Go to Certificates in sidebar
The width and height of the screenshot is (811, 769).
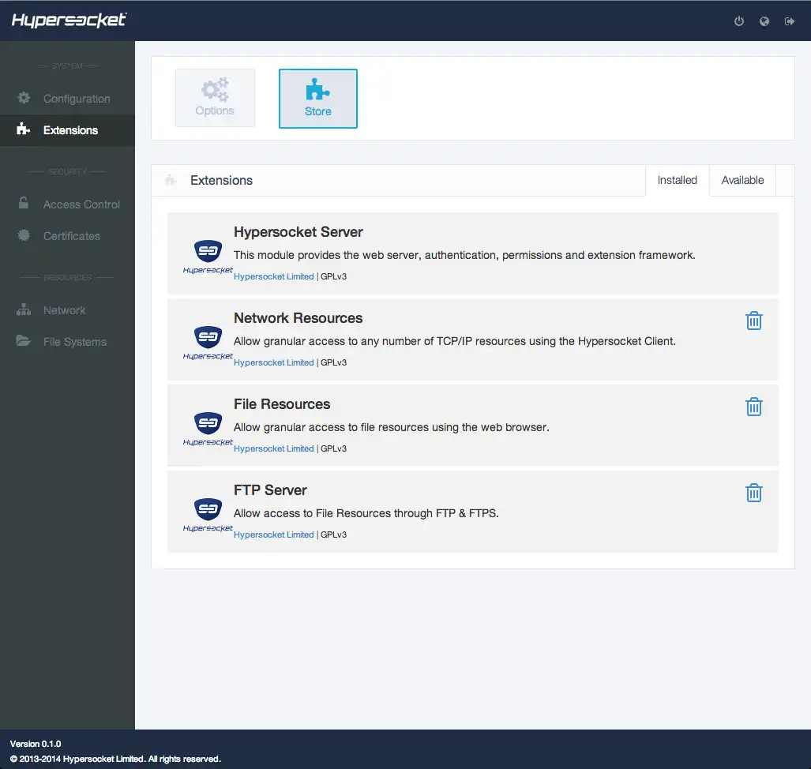67,236
